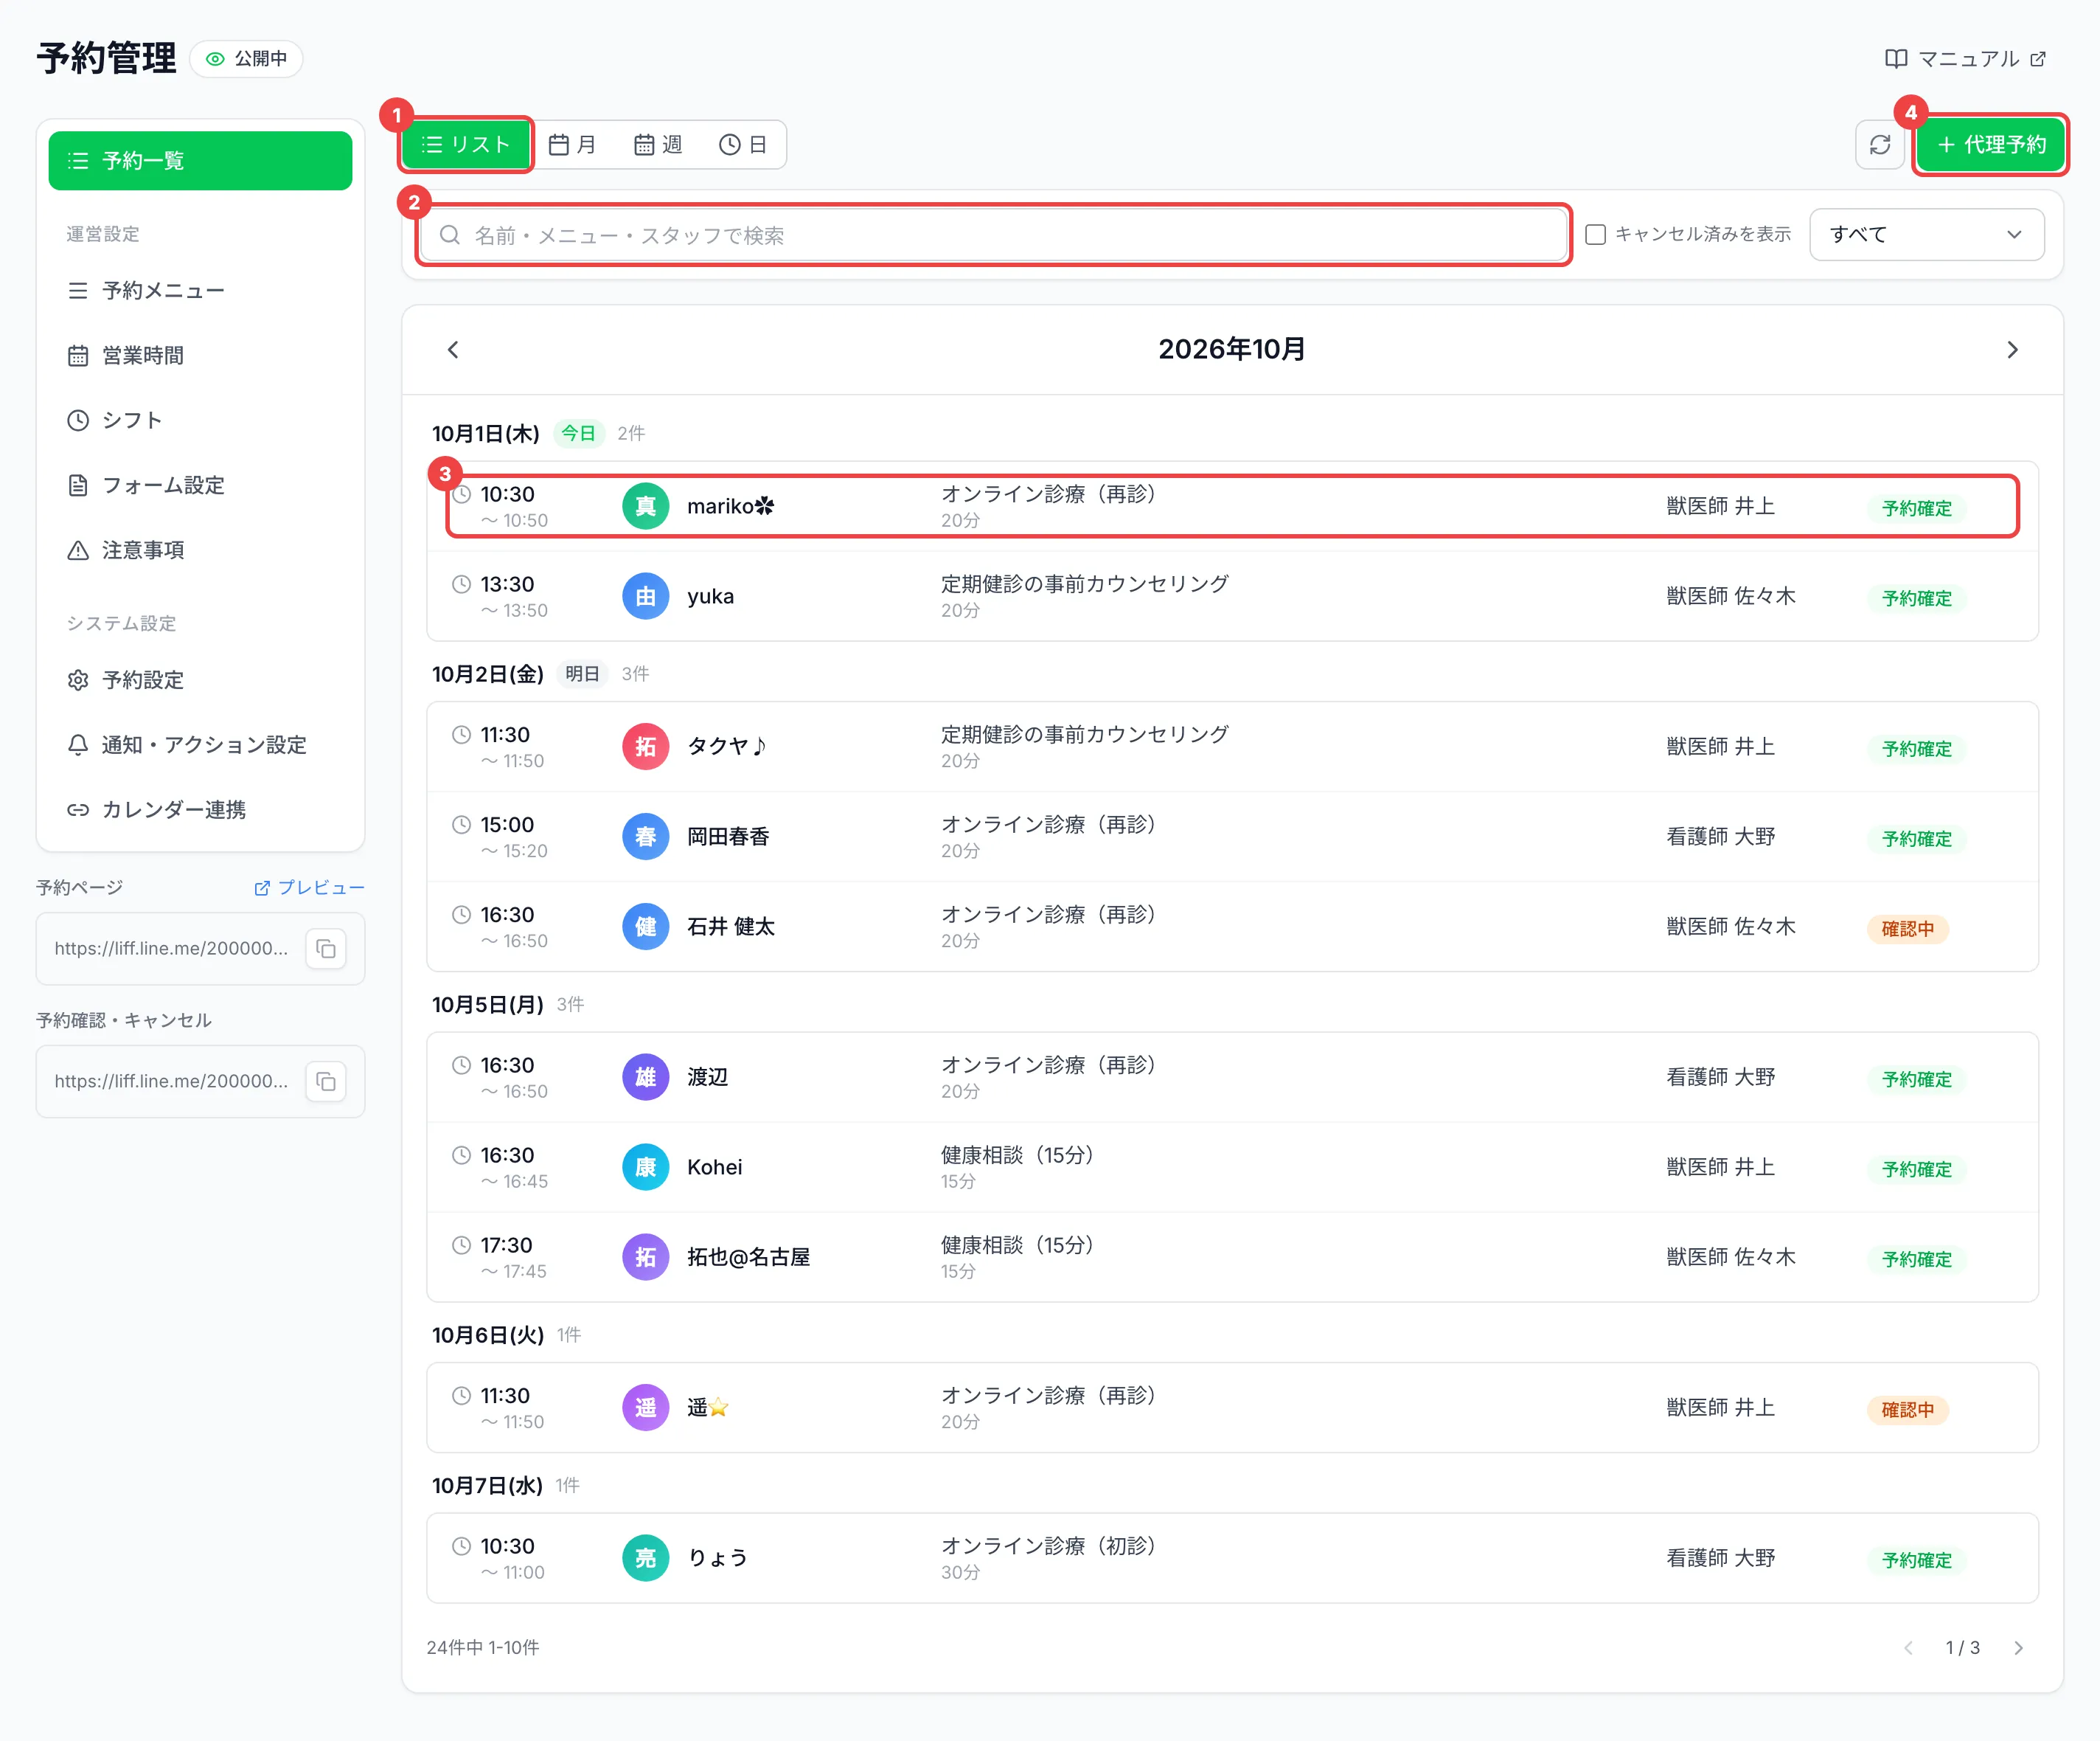The image size is (2100, 1741).
Task: Copy the 予約確認・キャンセル URL
Action: 326,1081
